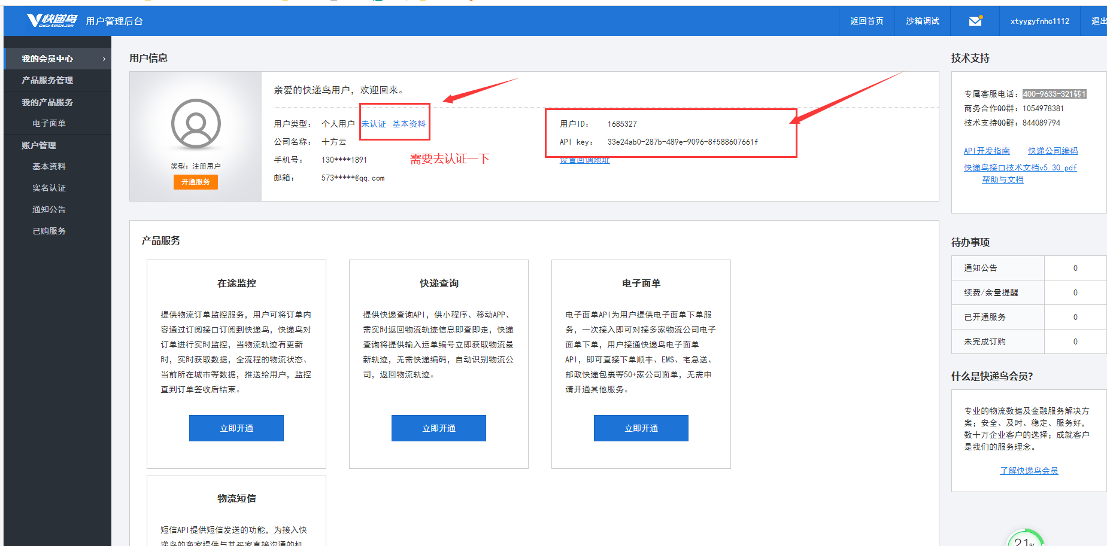The image size is (1107, 546).
Task: Open 快递鸟接口技术文档v5.30.pdf link
Action: pos(1020,167)
